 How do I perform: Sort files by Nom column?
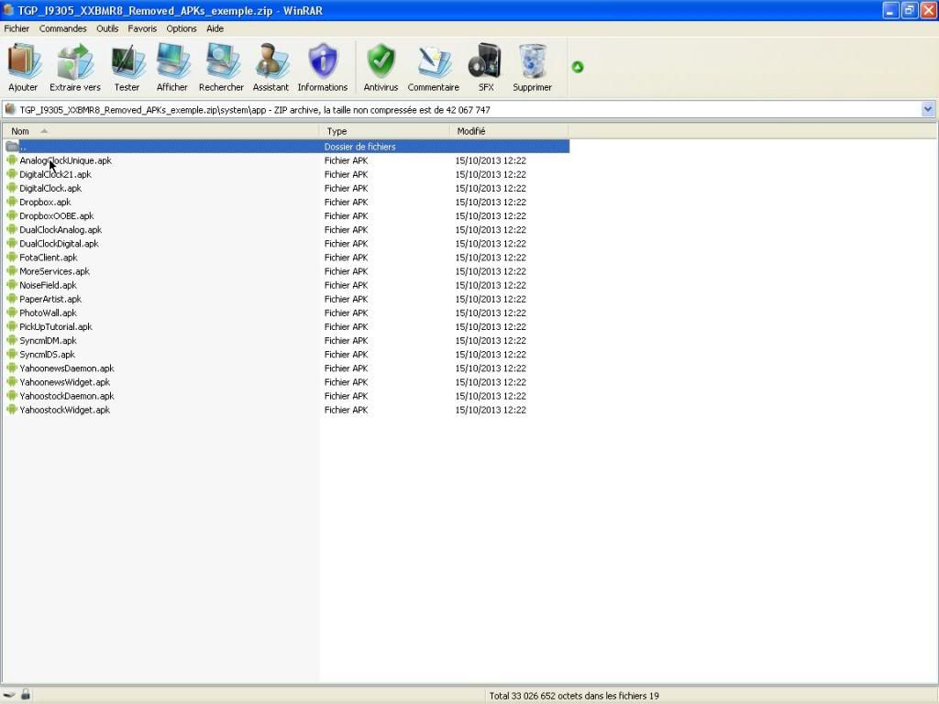(161, 131)
